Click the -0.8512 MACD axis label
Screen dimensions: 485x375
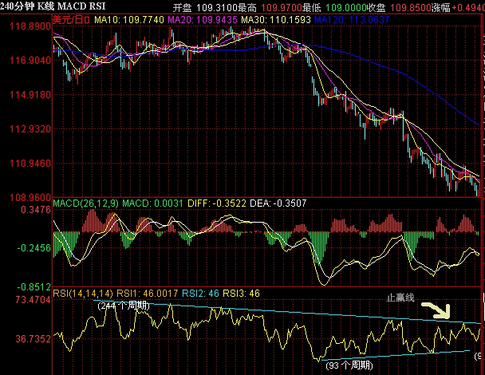[34, 287]
